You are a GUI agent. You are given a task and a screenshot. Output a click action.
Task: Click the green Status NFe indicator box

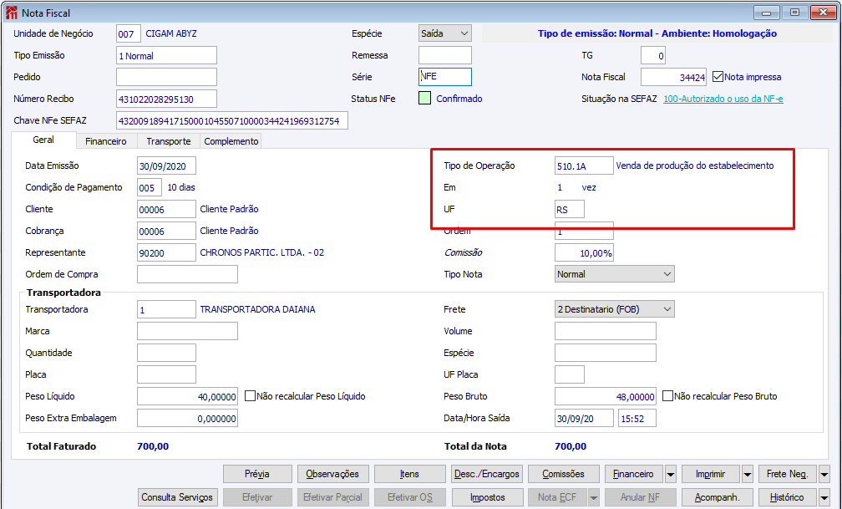pos(424,99)
